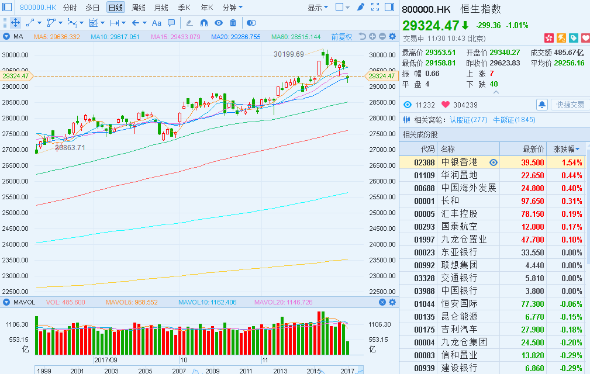Toggle the right side panel
The image size is (590, 374).
tap(389, 8)
